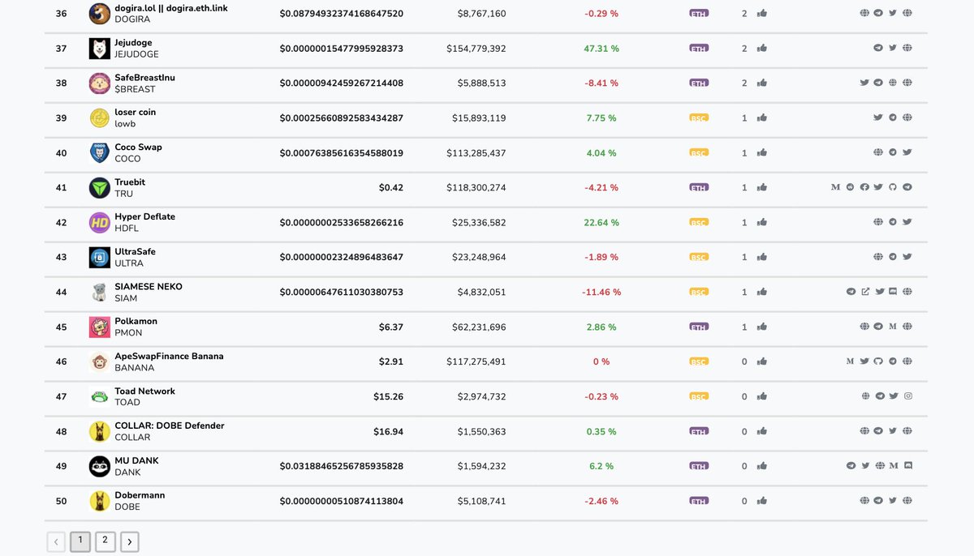
Task: Open loser coin's Telegram icon
Action: 893,118
